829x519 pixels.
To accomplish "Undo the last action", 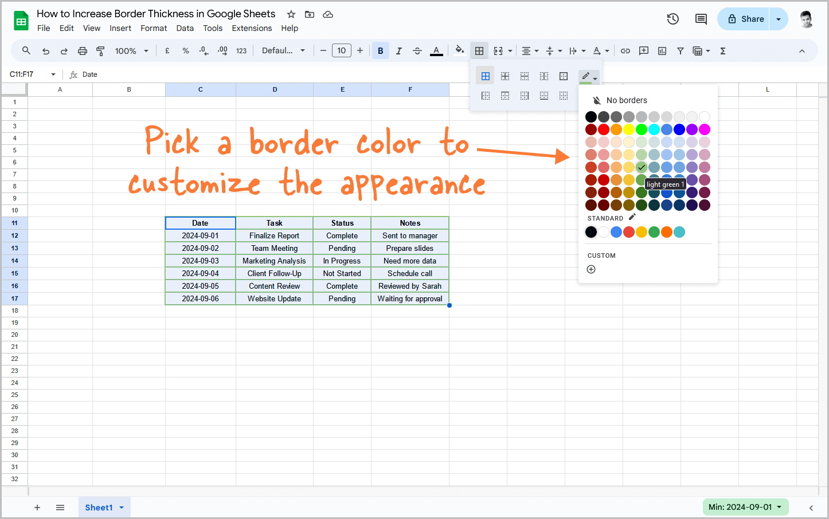I will coord(46,51).
